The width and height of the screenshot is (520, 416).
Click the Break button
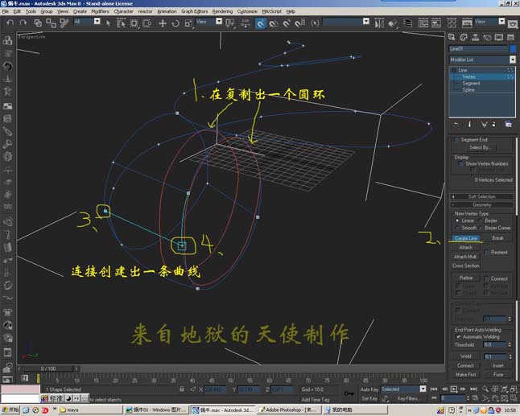497,238
